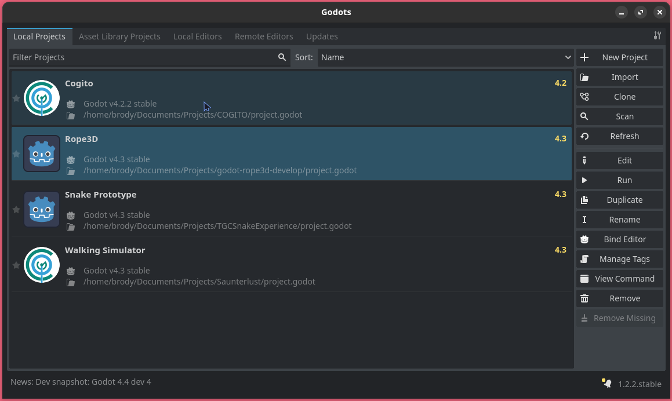Viewport: 672px width, 401px height.
Task: Click the folder icon beside the TGCSnakeExperience path
Action: click(x=71, y=227)
